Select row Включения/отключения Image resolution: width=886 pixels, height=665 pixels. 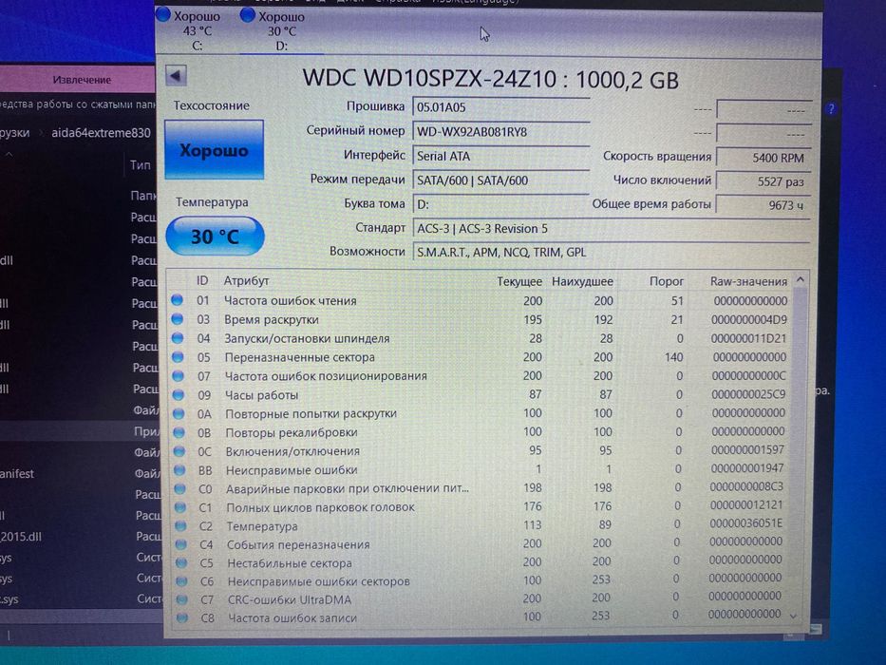coord(481,450)
